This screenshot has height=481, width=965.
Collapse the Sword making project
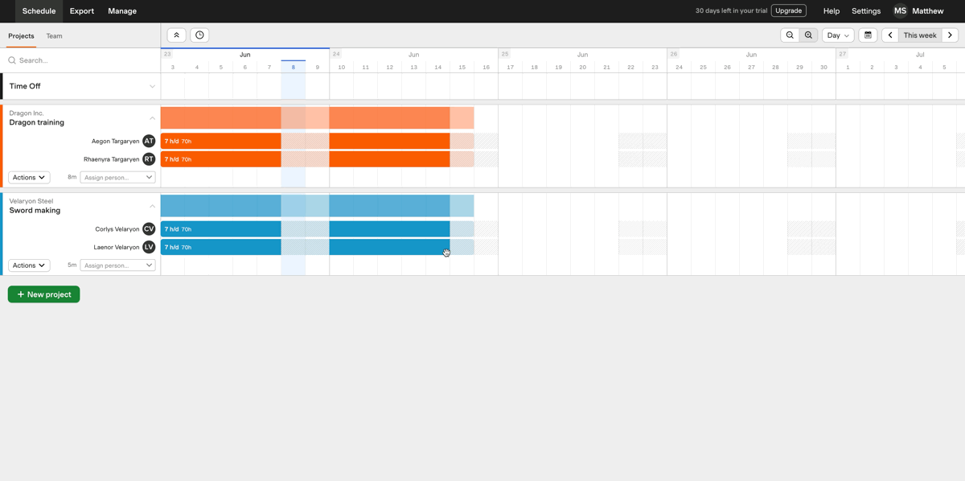[152, 206]
